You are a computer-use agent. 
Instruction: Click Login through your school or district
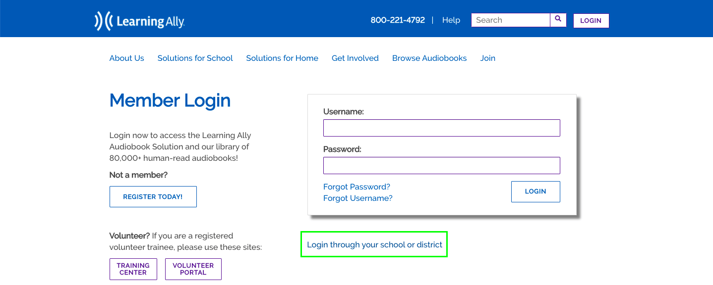click(374, 244)
